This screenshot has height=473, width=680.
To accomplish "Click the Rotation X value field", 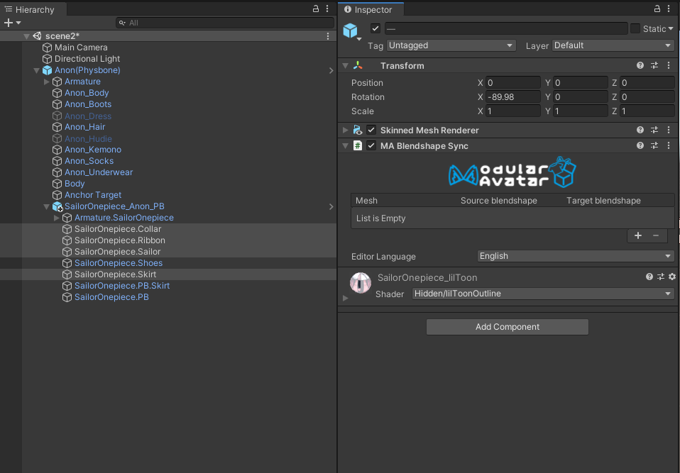I will tap(513, 97).
